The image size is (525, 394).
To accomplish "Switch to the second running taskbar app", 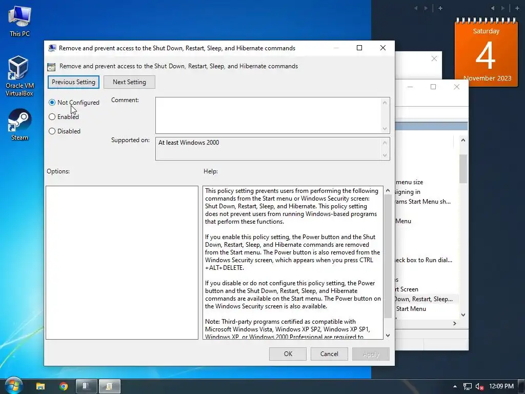I will [110, 386].
